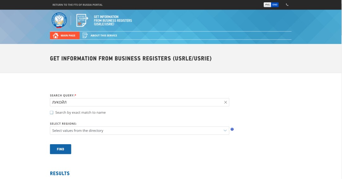This screenshot has height=179, width=342.
Task: Open the Select Regions directory field
Action: coord(136,131)
